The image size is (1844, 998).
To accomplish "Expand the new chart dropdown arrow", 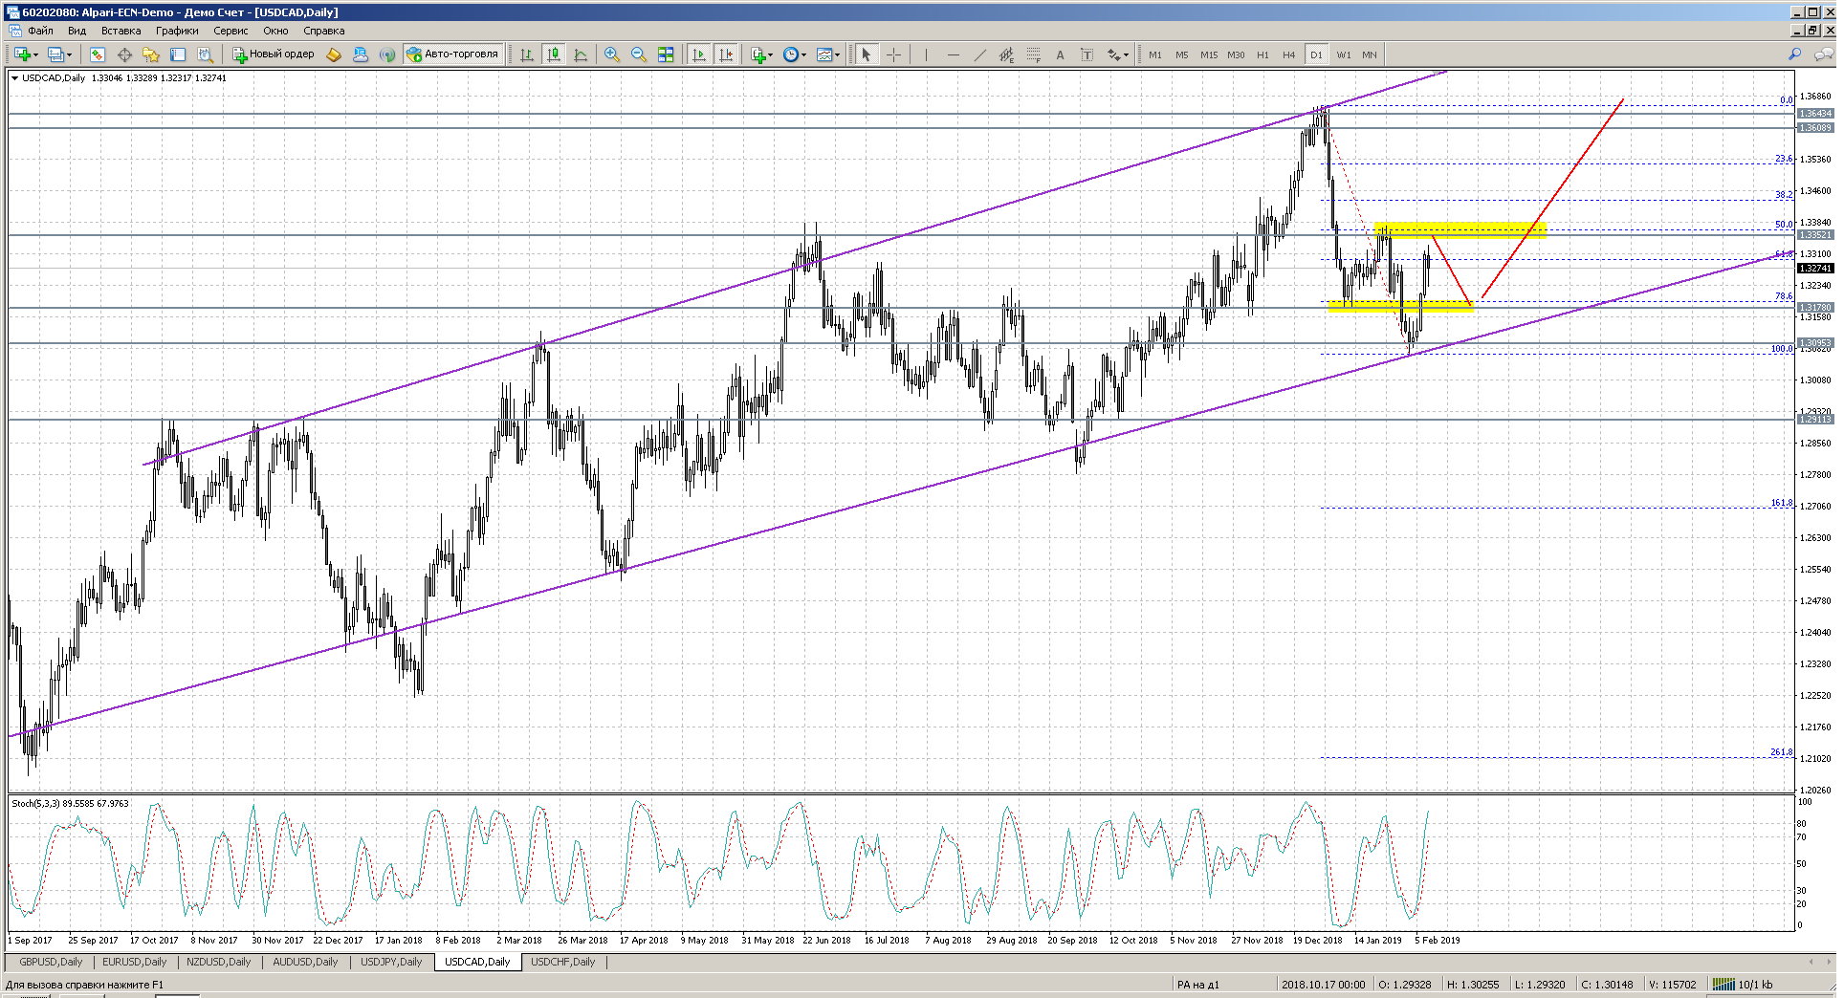I will tap(35, 54).
